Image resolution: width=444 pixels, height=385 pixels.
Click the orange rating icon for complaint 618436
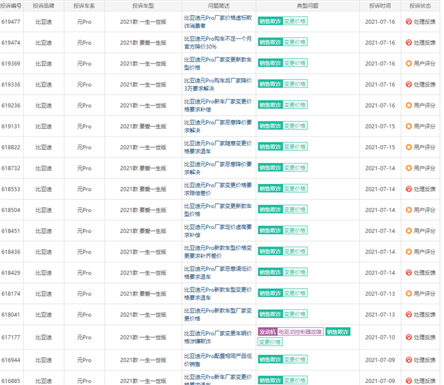click(408, 251)
